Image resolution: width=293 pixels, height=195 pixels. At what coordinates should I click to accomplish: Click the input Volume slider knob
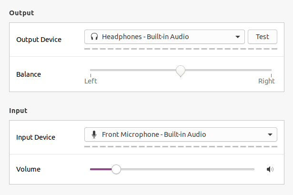(116, 169)
